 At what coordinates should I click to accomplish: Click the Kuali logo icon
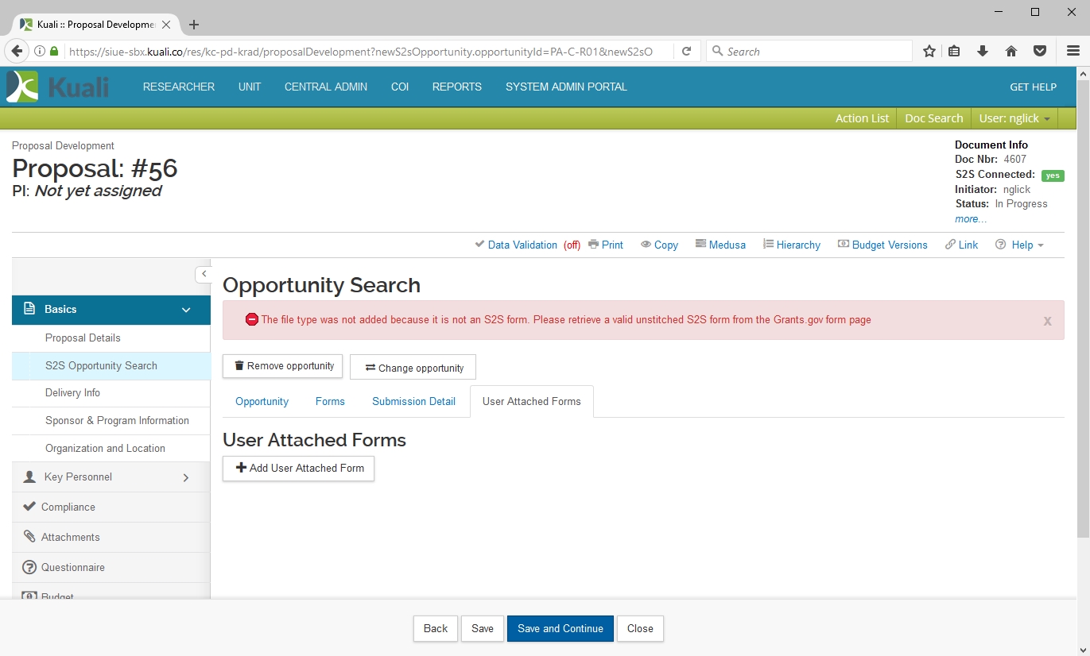pyautogui.click(x=22, y=87)
